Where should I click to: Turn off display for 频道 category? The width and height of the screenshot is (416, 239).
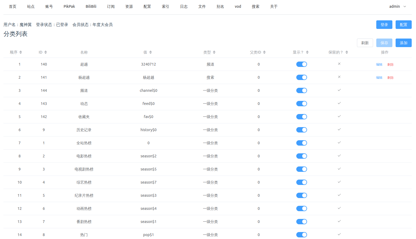pos(302,90)
